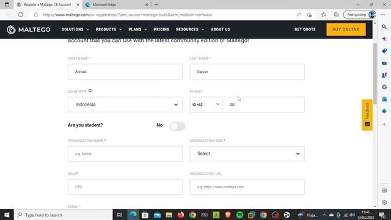Open the phone country code ID +62 dropdown
Screen dimensions: 391x220
pyautogui.click(x=206, y=105)
